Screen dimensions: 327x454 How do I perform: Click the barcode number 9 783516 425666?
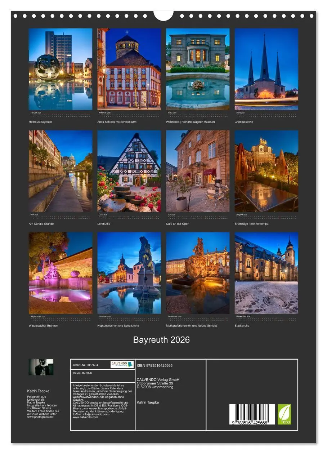250,423
